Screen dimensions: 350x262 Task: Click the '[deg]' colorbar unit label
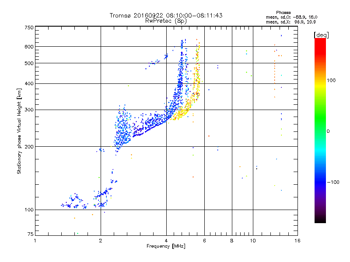tap(321, 35)
